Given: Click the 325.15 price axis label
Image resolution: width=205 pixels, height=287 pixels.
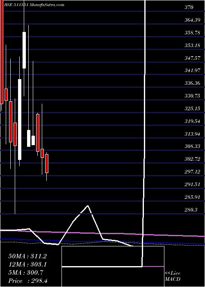Looking at the screenshot, I should click(192, 109).
